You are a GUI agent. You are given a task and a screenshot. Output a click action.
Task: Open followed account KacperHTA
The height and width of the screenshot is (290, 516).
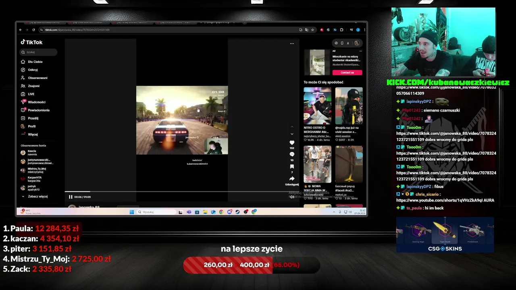[31, 179]
